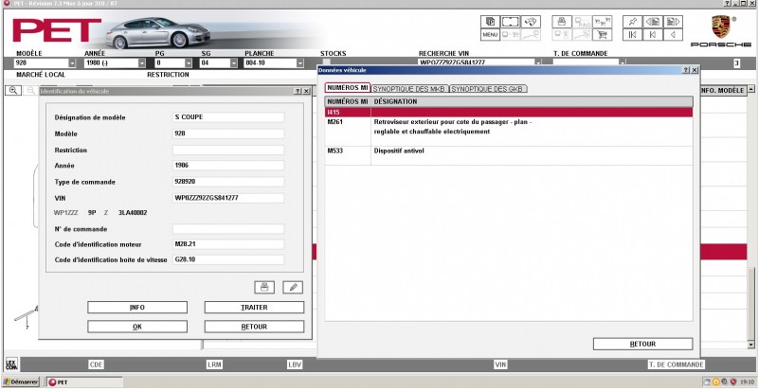
Task: Click the VIN field WP0ZZZ92ZGS841277
Action: coord(228,198)
